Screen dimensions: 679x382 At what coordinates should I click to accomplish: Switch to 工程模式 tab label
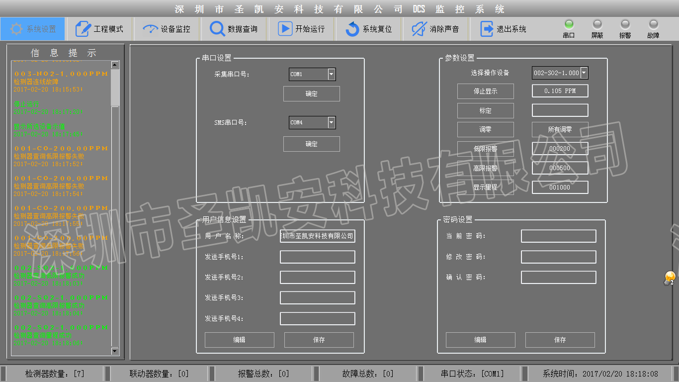tap(108, 29)
